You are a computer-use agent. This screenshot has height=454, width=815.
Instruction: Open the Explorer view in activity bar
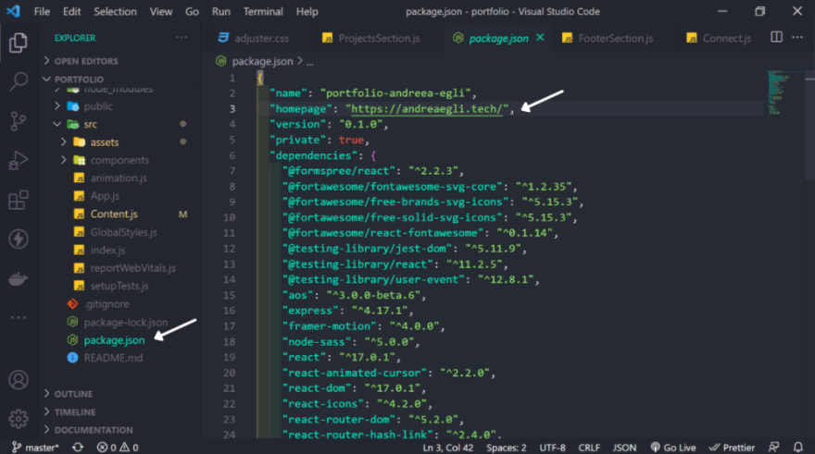19,42
